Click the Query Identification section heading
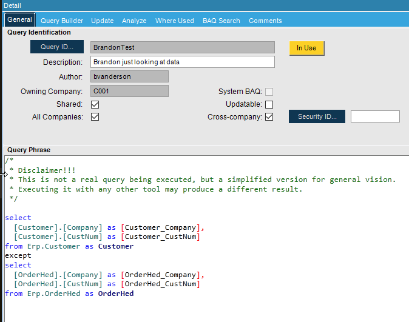 tap(39, 32)
